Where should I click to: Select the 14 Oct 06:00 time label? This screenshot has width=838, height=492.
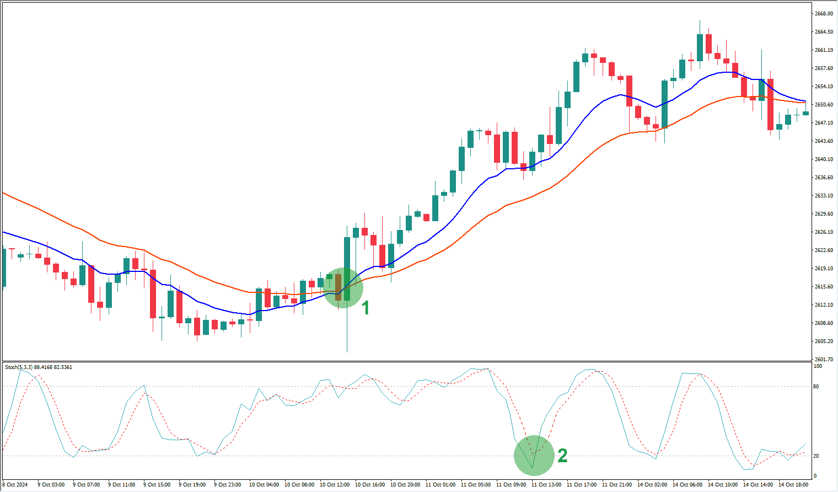(x=687, y=485)
